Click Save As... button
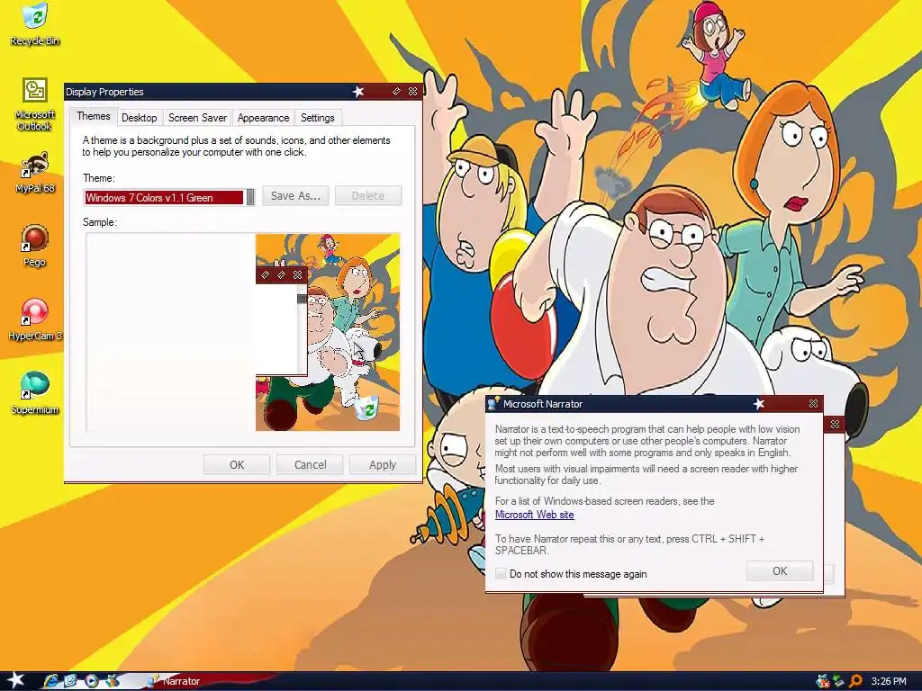The width and height of the screenshot is (922, 691). click(295, 195)
